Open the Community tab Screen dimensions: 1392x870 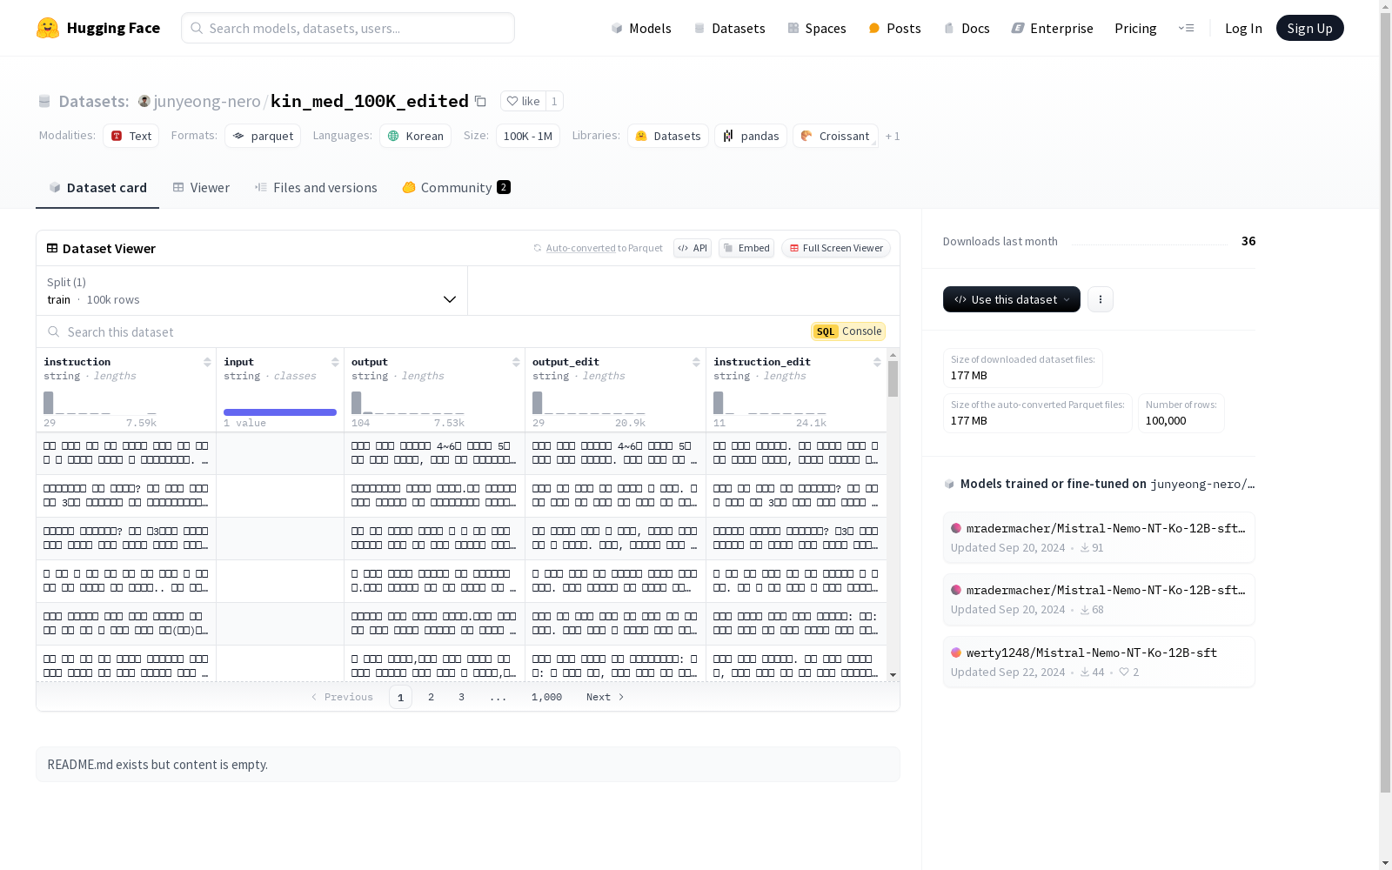[456, 187]
